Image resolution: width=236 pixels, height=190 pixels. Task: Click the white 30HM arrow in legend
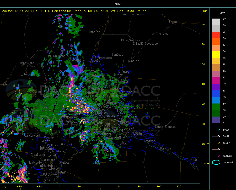[x=216, y=136]
